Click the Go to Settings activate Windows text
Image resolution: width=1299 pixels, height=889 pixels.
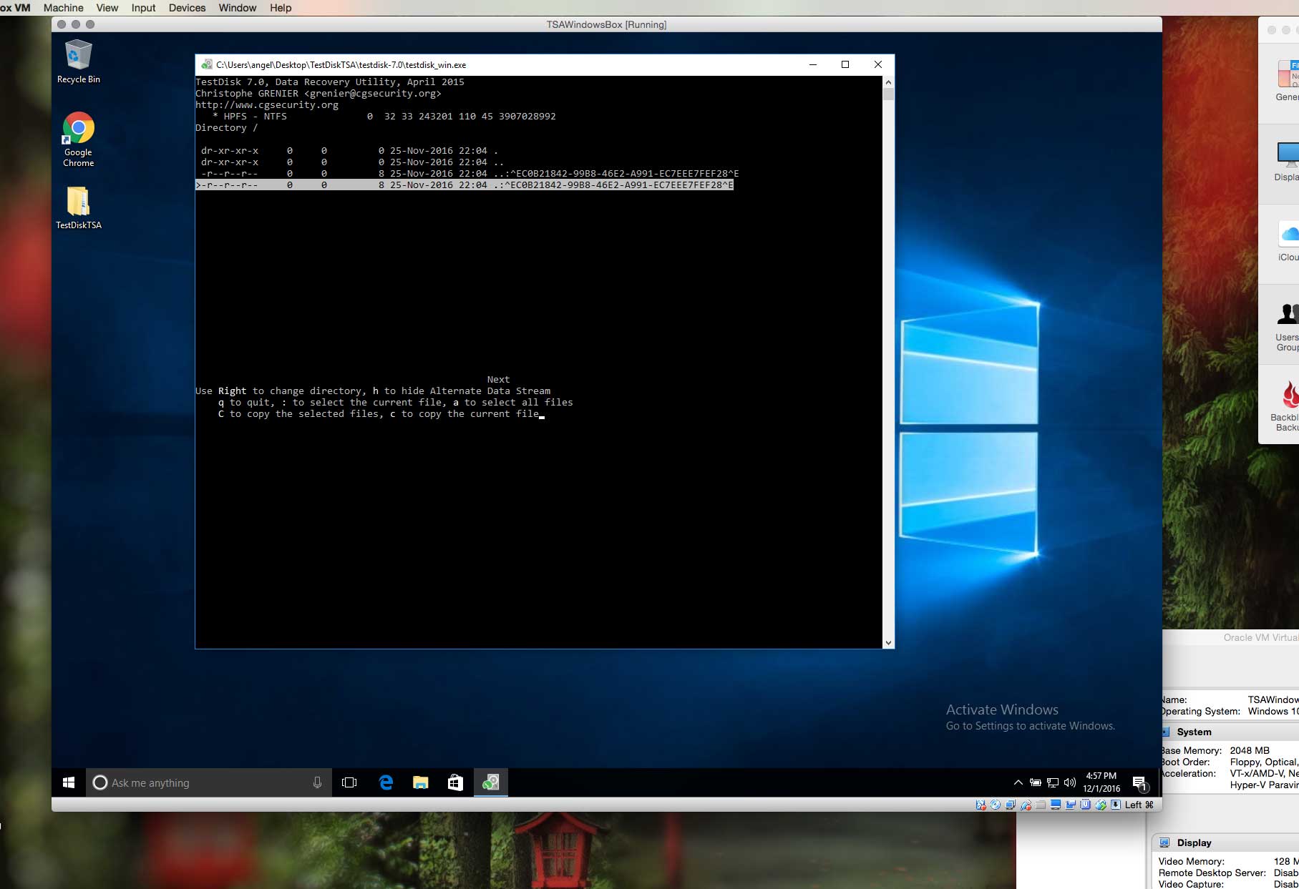(1030, 726)
